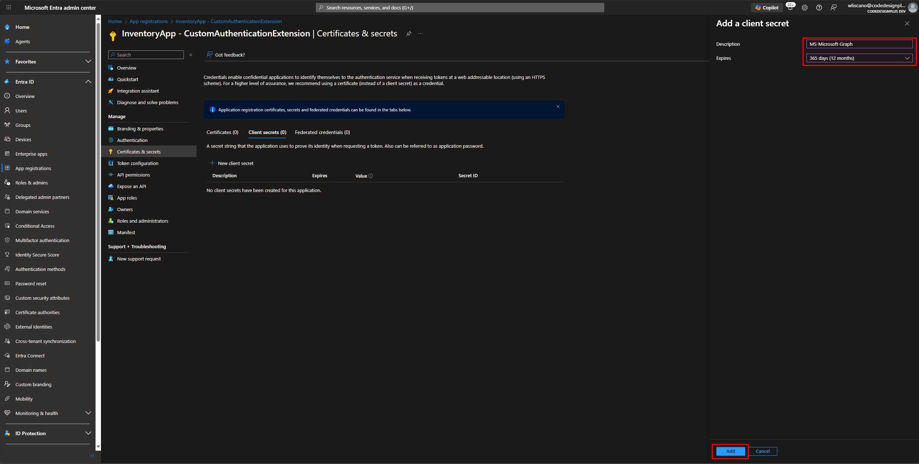Click the Got feedback? button
919x464 pixels.
(x=226, y=55)
